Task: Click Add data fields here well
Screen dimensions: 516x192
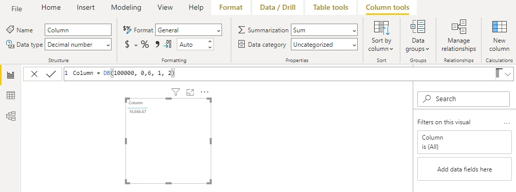Action: click(x=464, y=169)
